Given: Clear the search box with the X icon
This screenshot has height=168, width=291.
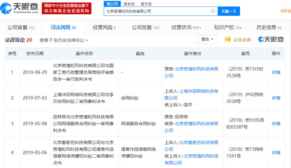Looking at the screenshot, I should (x=213, y=11).
